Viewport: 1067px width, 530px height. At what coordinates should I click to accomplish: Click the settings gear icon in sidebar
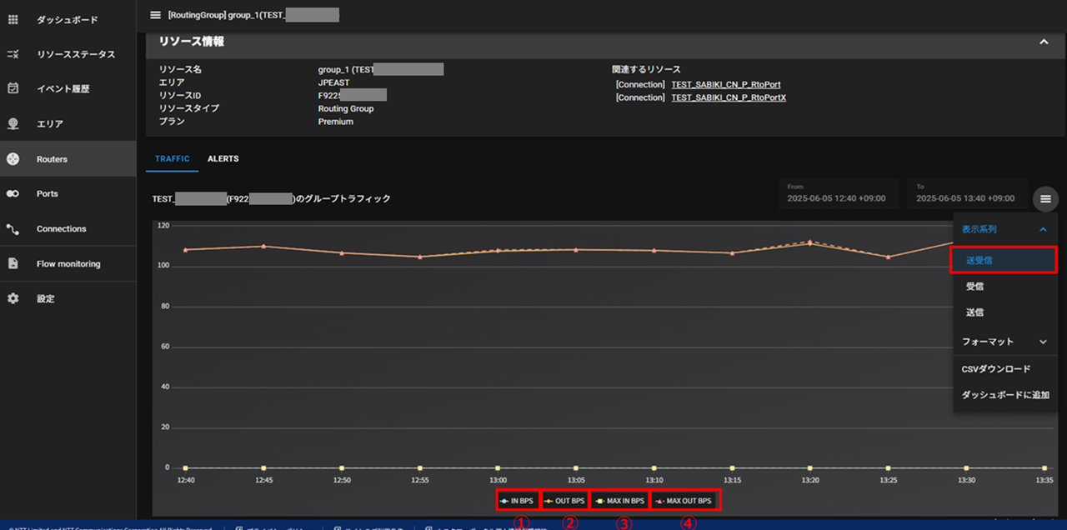point(13,298)
